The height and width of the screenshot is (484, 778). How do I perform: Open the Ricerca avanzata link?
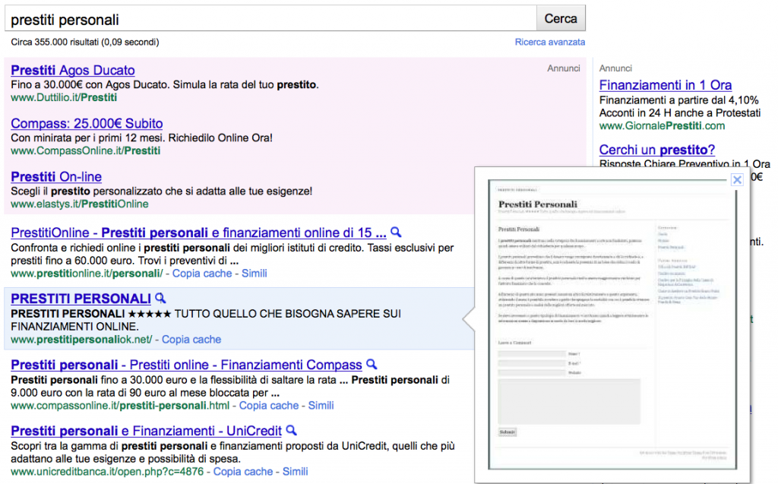pyautogui.click(x=550, y=42)
